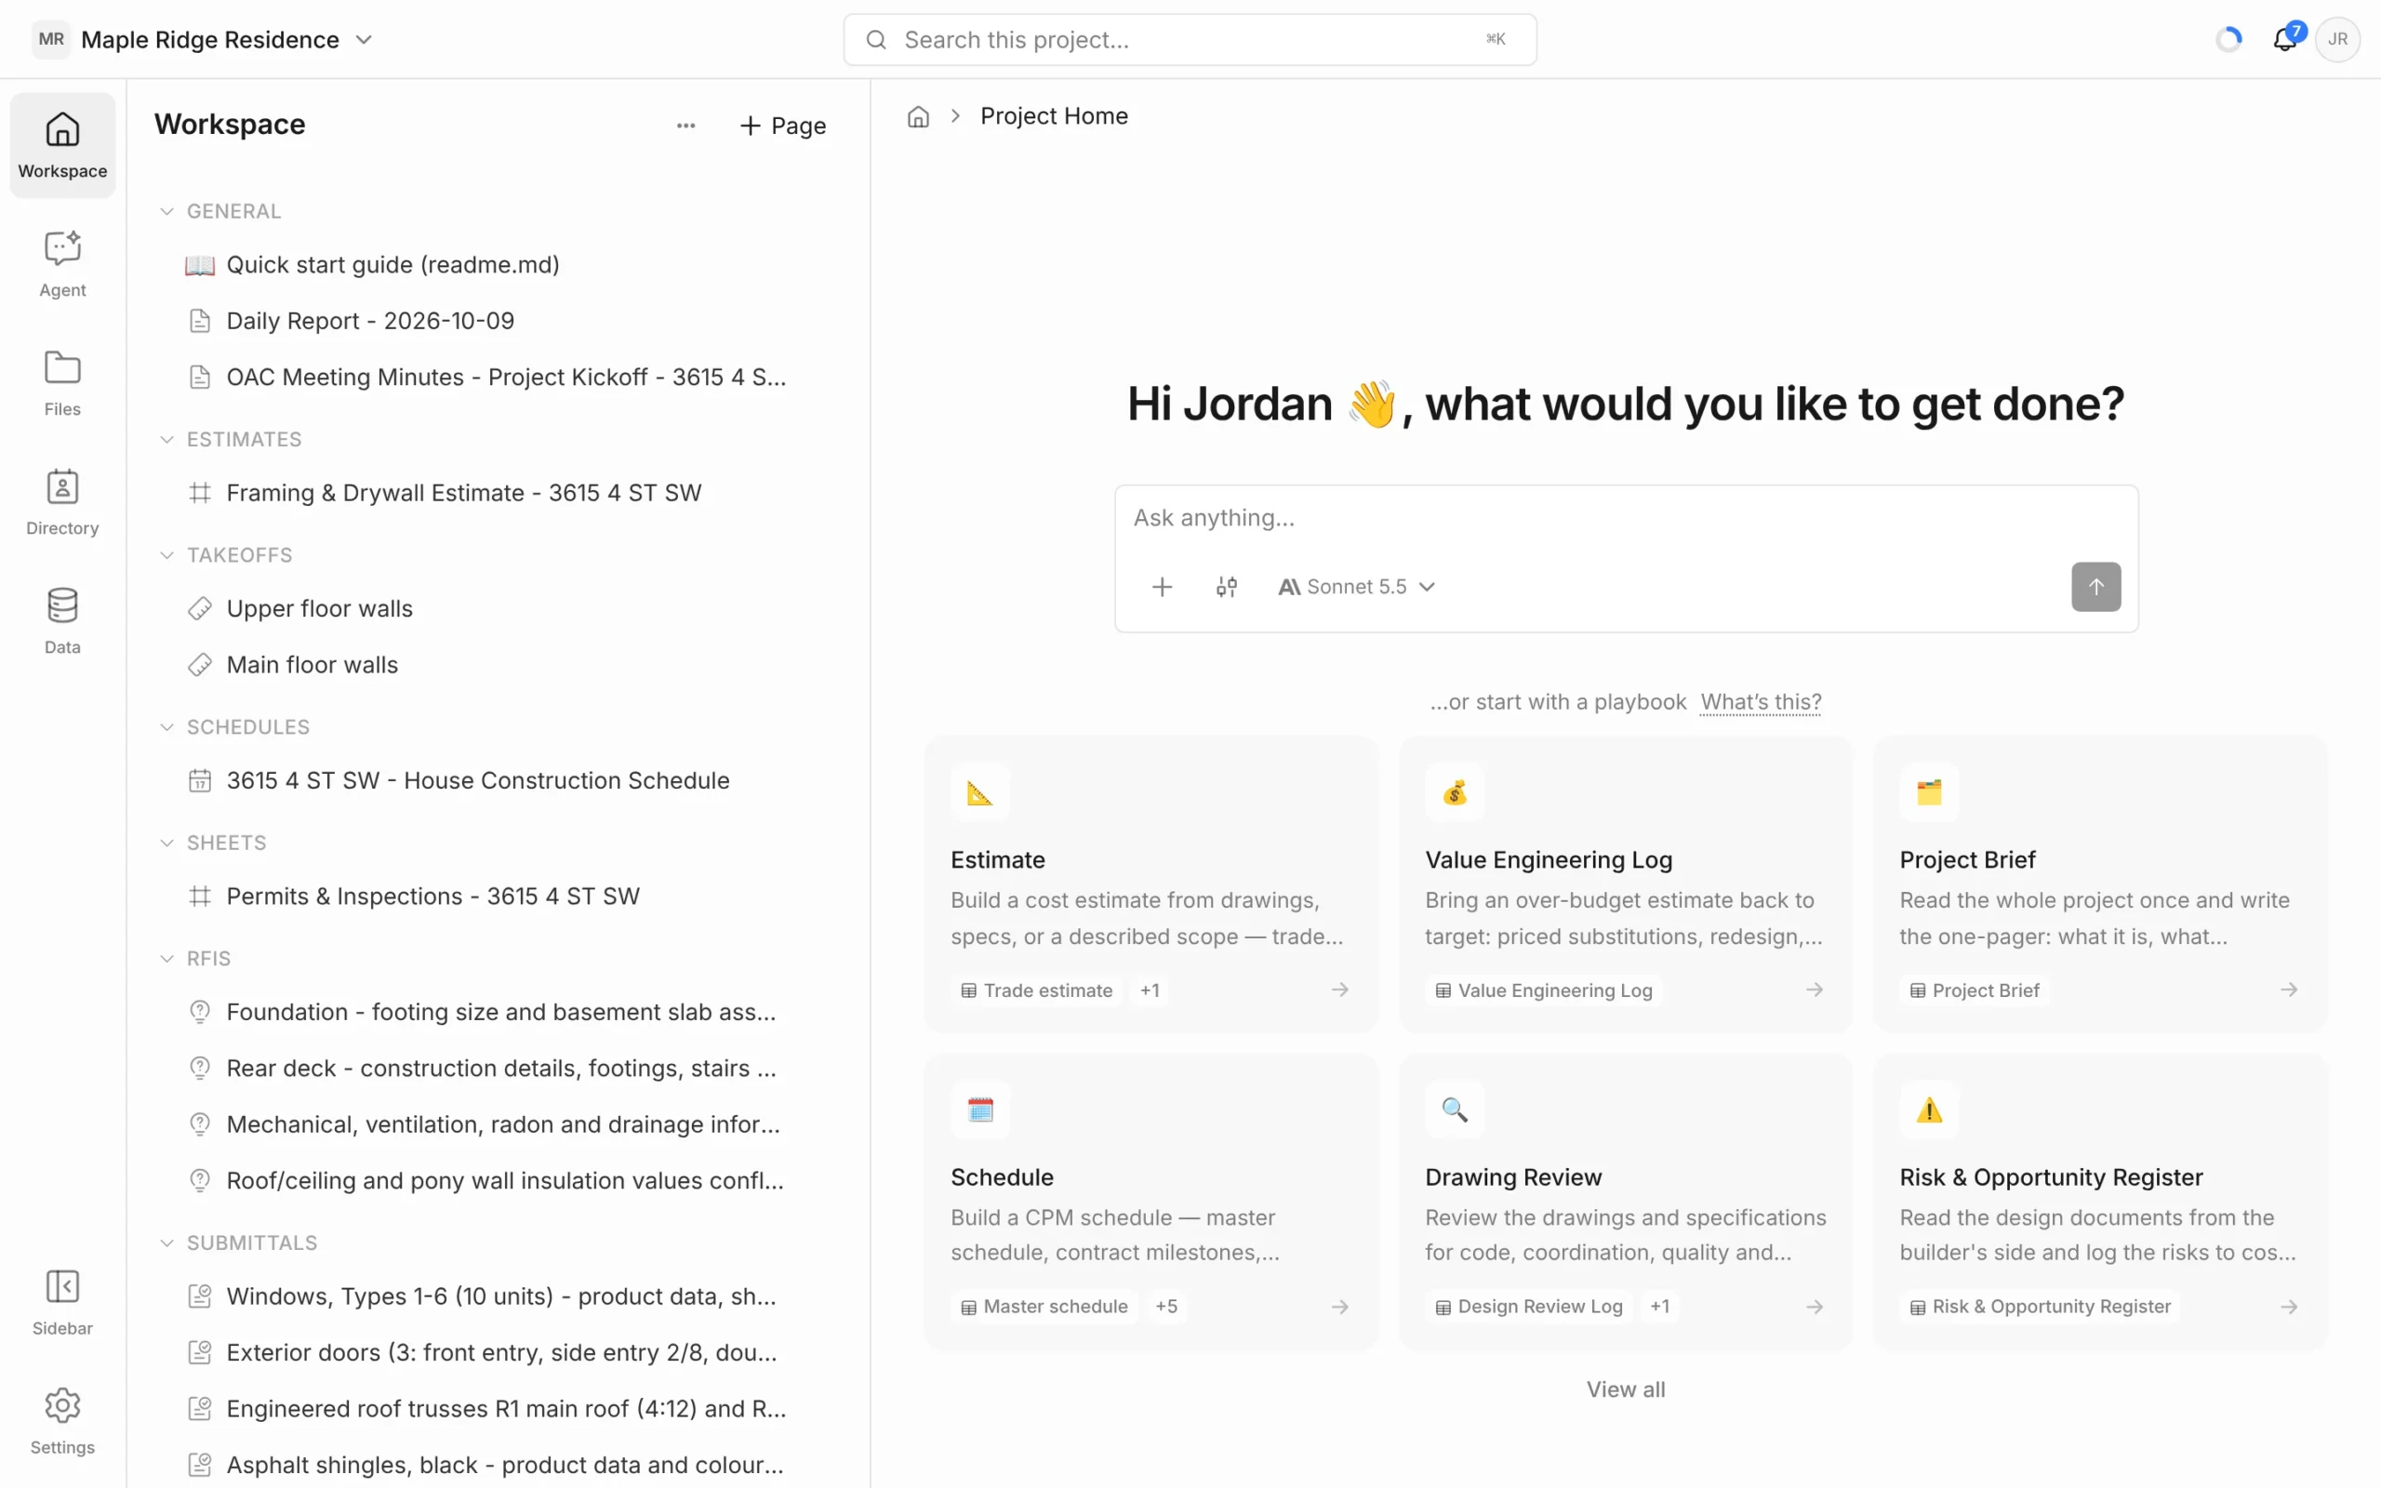Click the loading spinner status icon

pyautogui.click(x=2228, y=39)
